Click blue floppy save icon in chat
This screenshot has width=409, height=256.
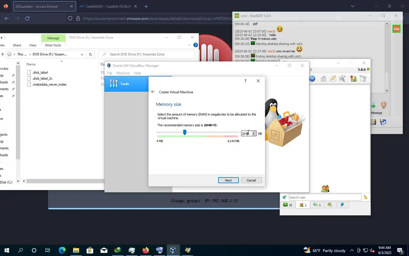pyautogui.click(x=383, y=122)
